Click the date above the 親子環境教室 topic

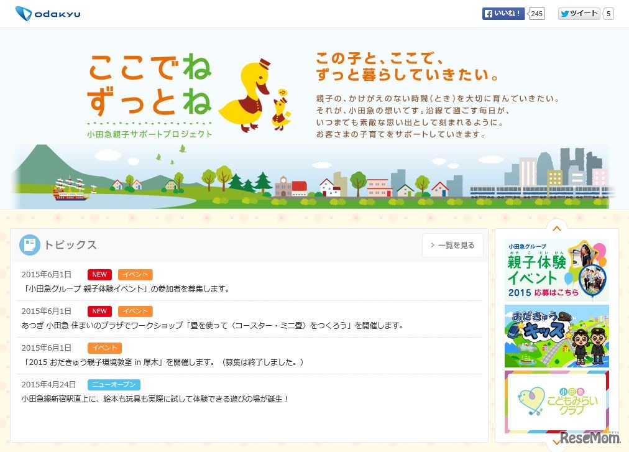point(46,348)
